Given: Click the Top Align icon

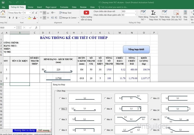Looking at the screenshot, I should pyautogui.click(x=41, y=13).
